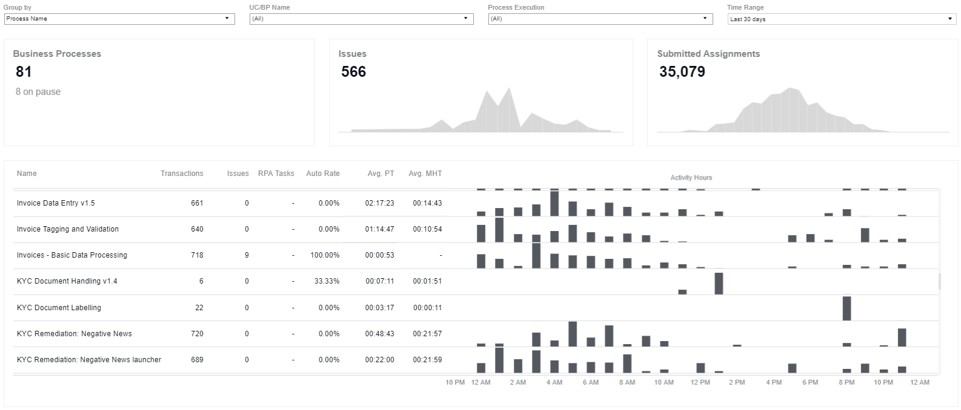Expand the UC/BP Name filter
961x410 pixels.
[x=361, y=19]
